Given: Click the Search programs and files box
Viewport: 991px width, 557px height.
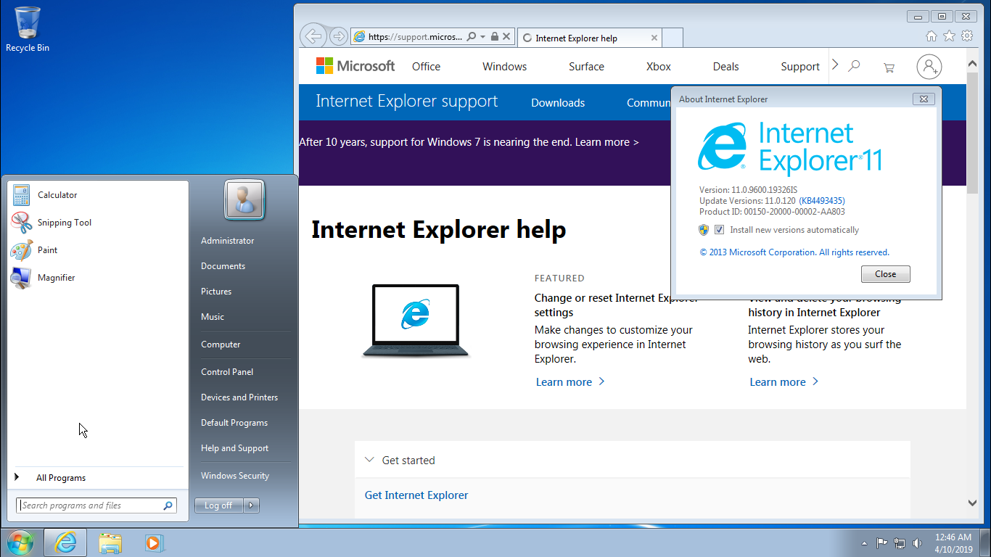Looking at the screenshot, I should click(96, 506).
